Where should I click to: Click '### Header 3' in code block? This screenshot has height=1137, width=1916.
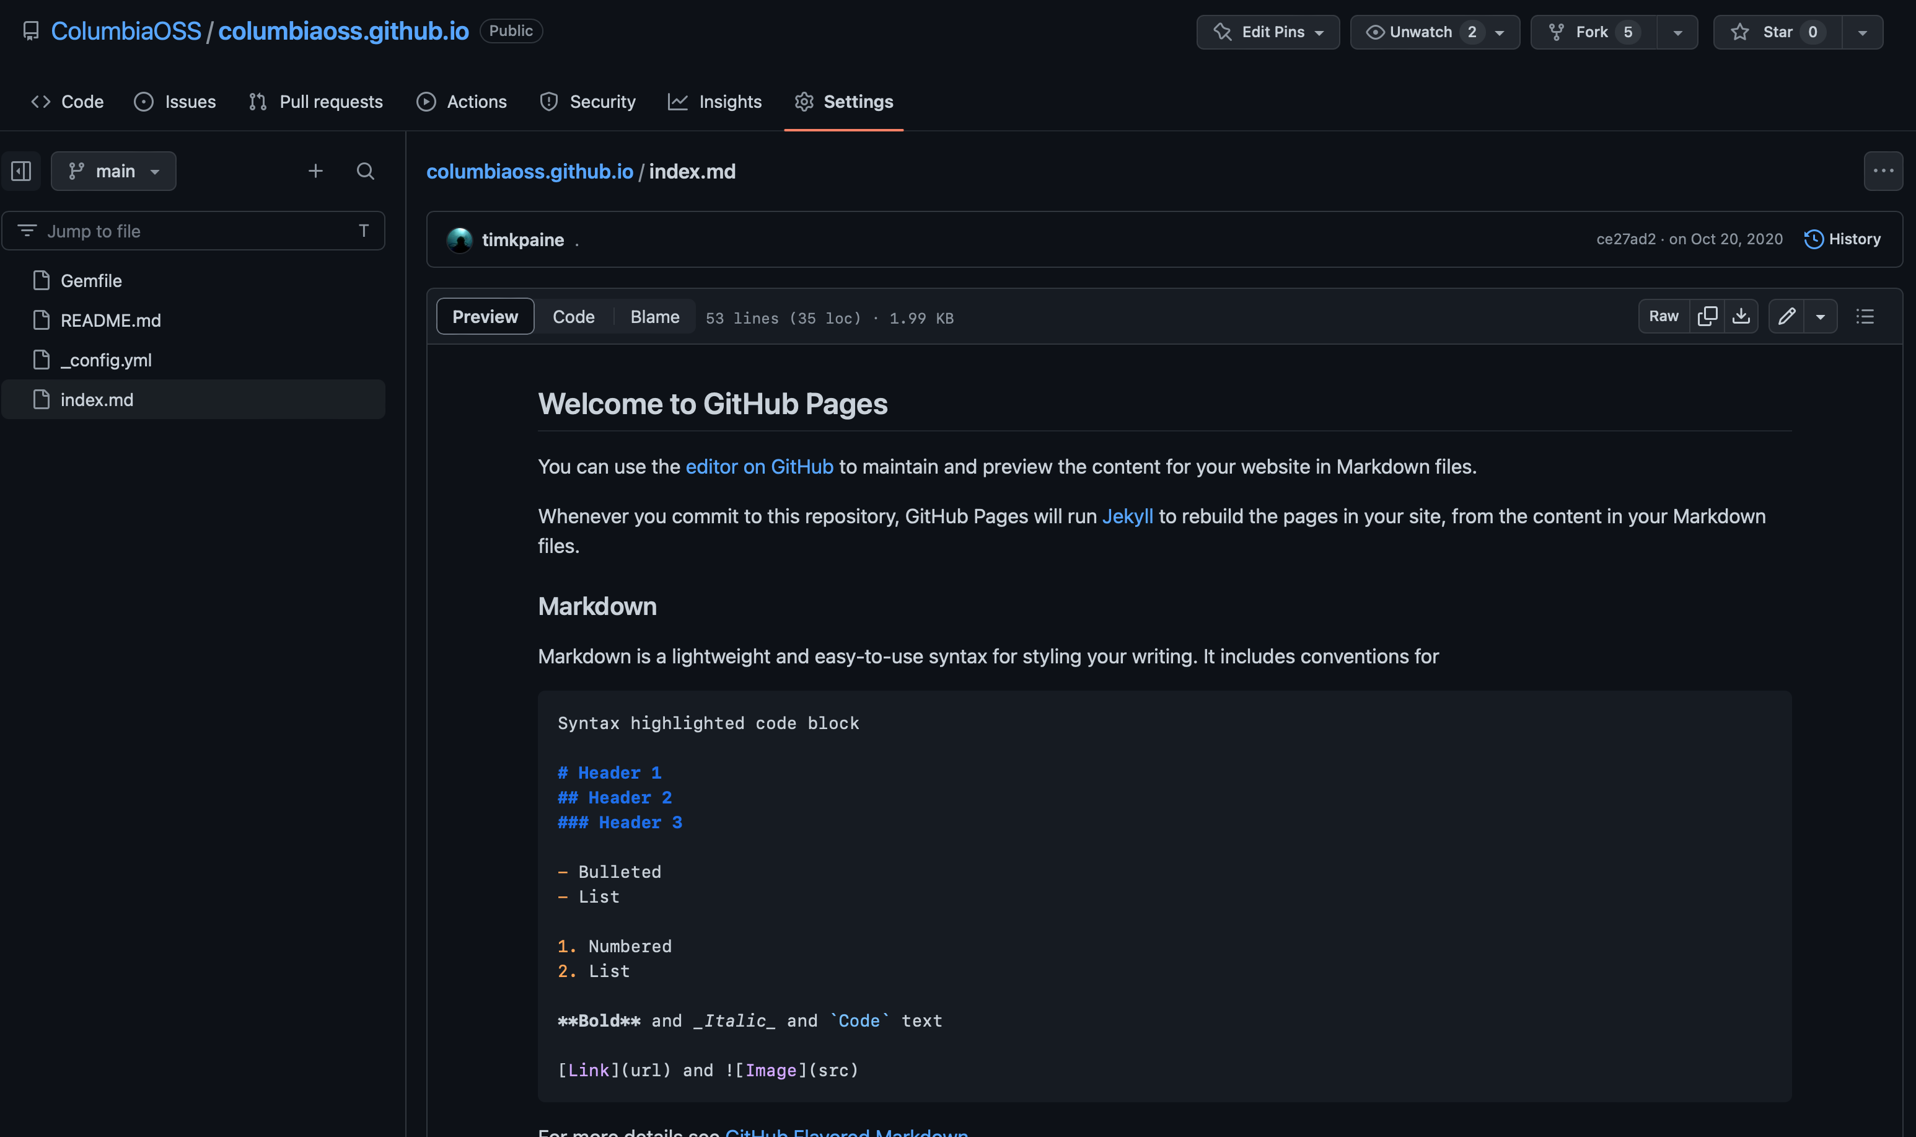point(620,822)
